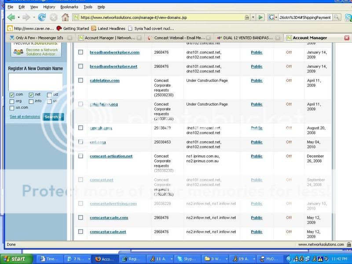The height and width of the screenshot is (264, 352).
Task: Open the back history dropdown arrow
Action: pos(18,17)
